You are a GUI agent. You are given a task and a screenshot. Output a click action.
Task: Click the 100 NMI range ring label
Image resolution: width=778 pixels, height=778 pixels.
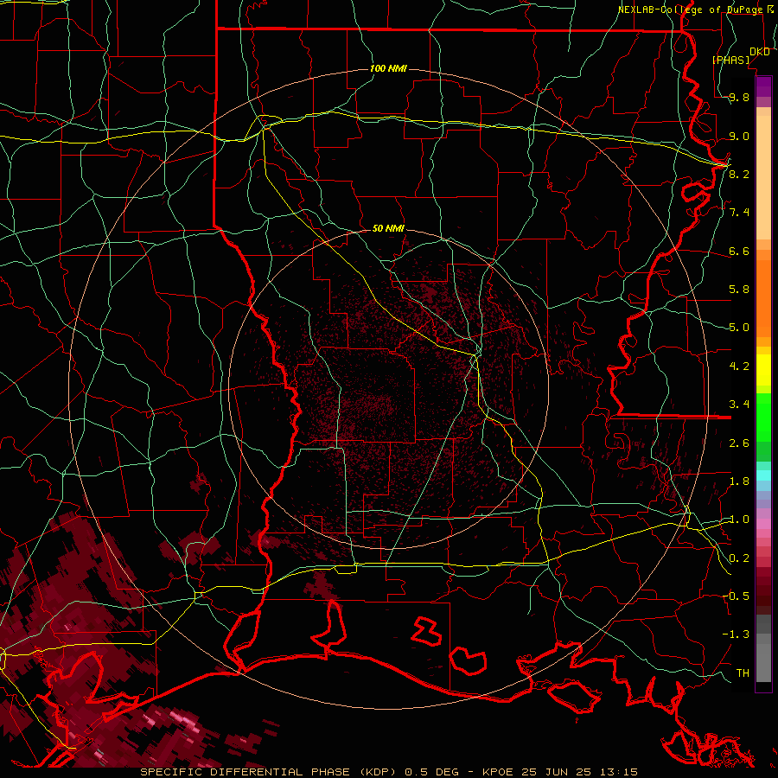pyautogui.click(x=388, y=68)
